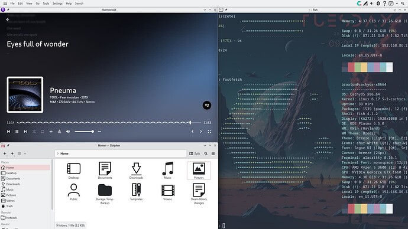
Task: Go back using Harmonoid's top-left arrow
Action: point(8,19)
